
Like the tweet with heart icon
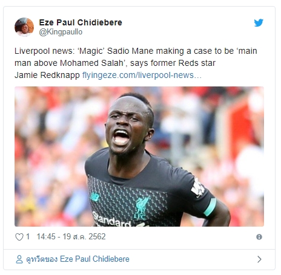(19, 237)
